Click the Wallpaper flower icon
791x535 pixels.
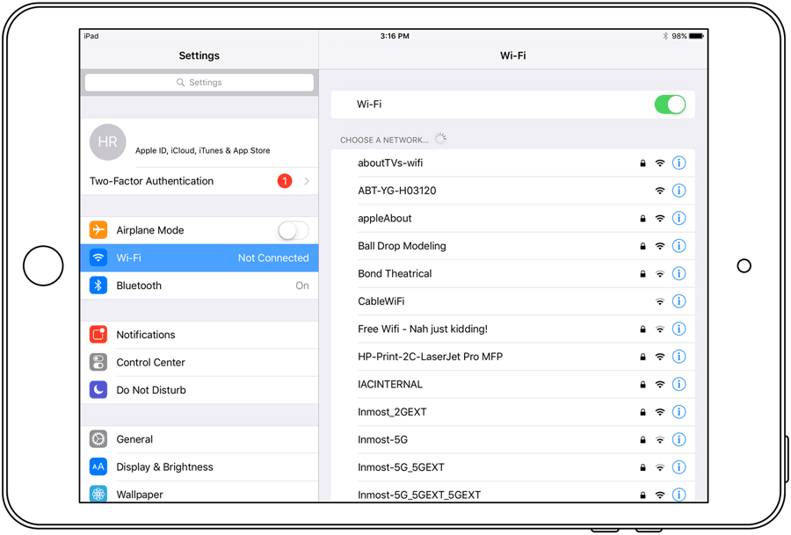click(x=98, y=494)
